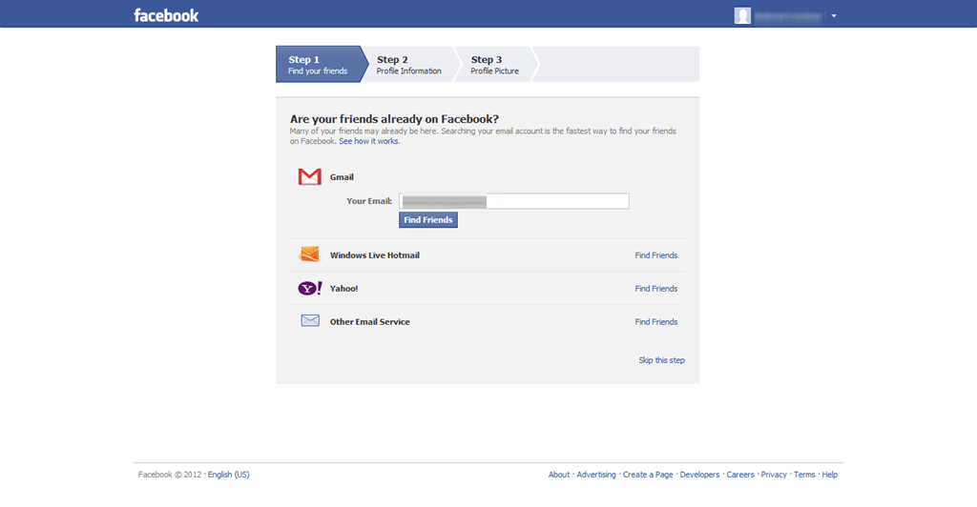Viewport: 977px width, 507px height.
Task: Click Windows Live Hotmail label
Action: coord(374,255)
